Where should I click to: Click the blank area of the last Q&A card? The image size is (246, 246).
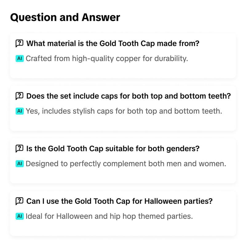123,228
